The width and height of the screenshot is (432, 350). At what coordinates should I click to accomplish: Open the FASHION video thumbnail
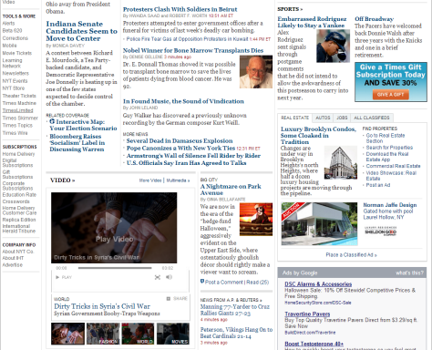click(x=103, y=334)
